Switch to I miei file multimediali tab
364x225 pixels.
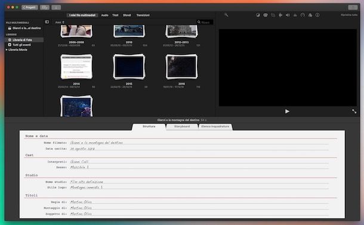[82, 15]
